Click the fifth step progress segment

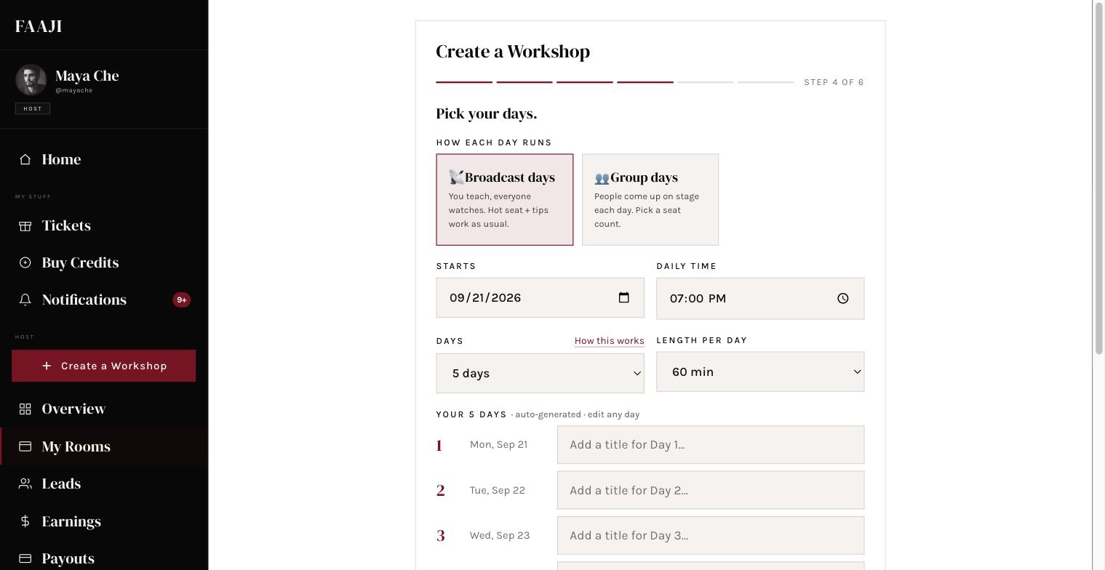tap(706, 82)
